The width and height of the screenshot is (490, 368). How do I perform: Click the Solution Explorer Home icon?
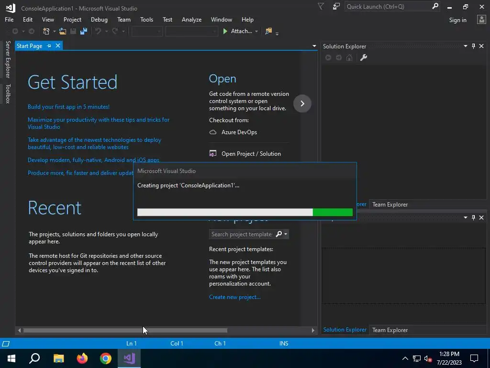pyautogui.click(x=349, y=57)
